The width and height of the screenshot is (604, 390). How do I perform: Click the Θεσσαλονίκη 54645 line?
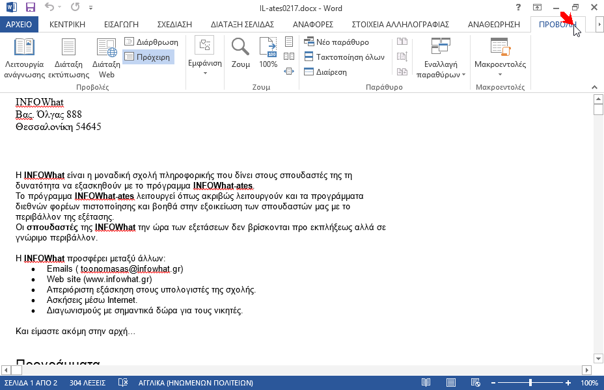58,127
